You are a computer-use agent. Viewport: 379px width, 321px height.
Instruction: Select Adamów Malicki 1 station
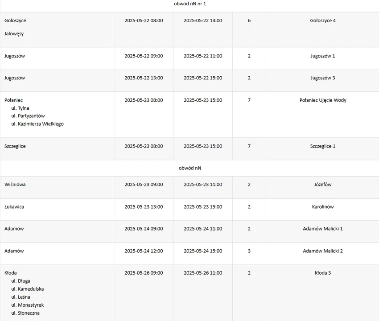pos(323,229)
